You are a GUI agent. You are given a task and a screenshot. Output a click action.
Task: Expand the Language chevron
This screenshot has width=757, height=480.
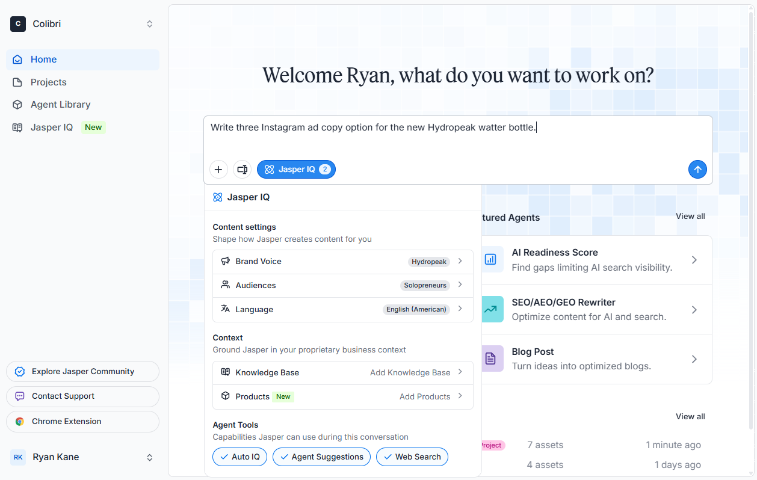[x=460, y=309]
